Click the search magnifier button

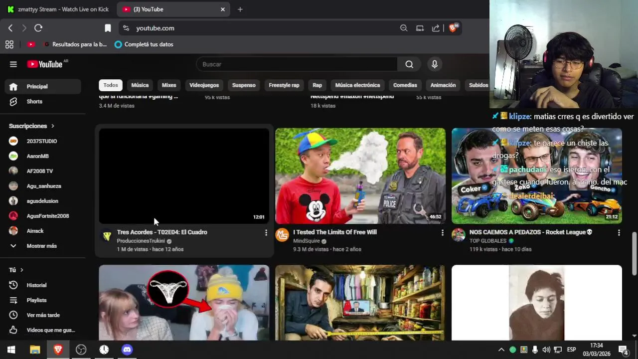point(409,64)
